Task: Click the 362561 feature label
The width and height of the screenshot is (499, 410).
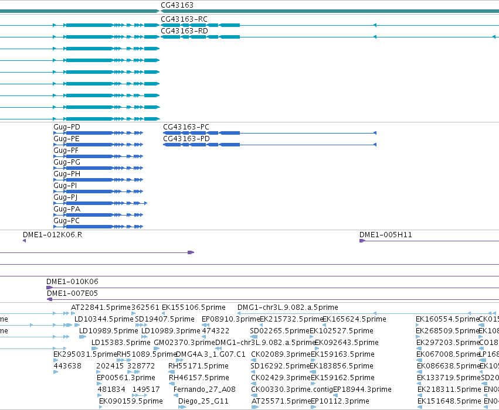Action: tap(145, 307)
